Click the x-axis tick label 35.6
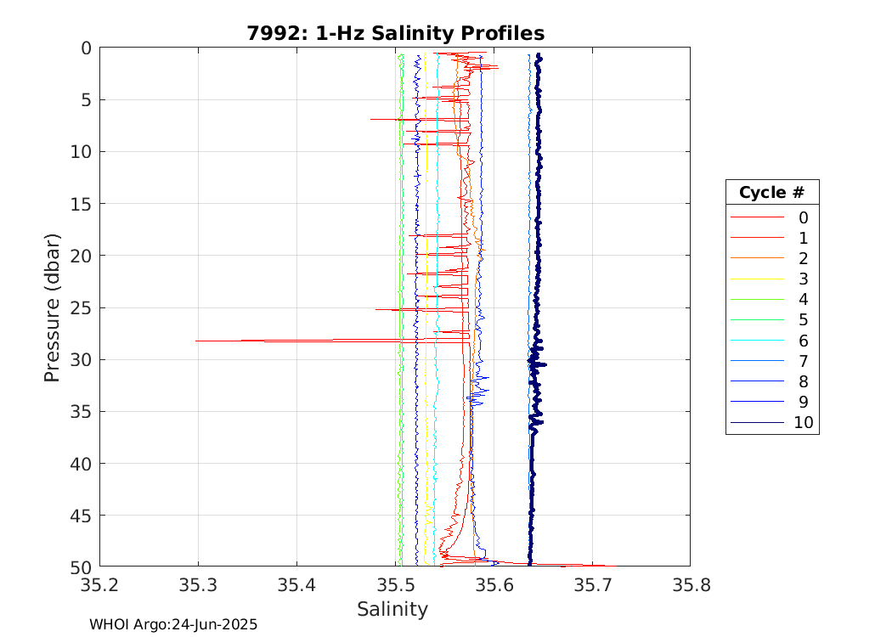The width and height of the screenshot is (892, 637). 494,584
